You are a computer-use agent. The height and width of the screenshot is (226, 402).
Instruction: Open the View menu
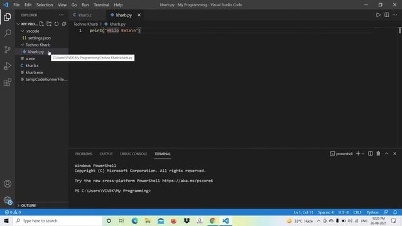[x=62, y=4]
